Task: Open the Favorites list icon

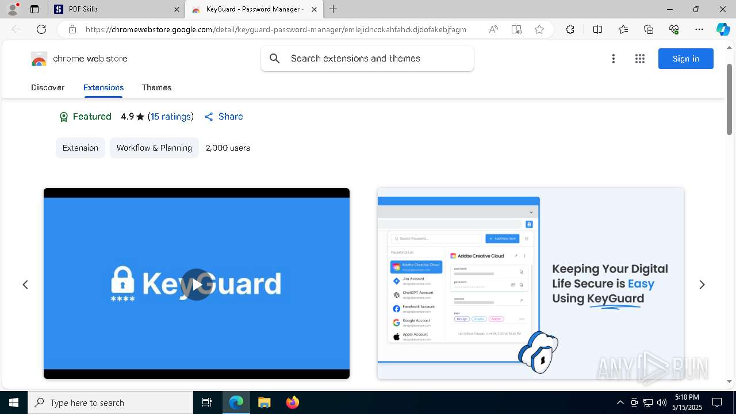Action: click(623, 29)
